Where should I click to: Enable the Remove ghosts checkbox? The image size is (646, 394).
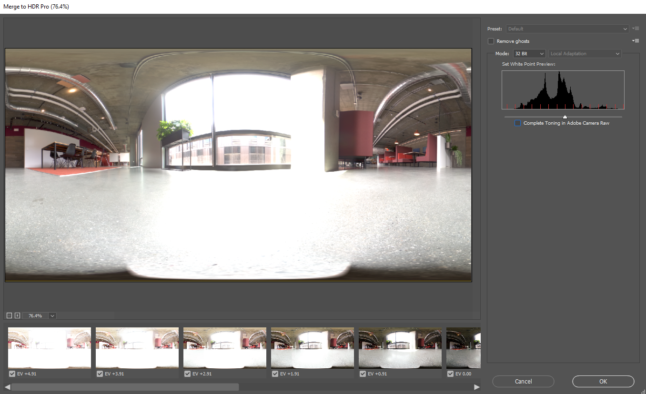pyautogui.click(x=491, y=41)
